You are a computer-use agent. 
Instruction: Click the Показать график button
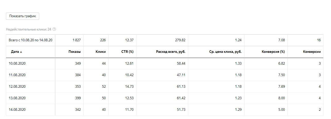pyautogui.click(x=22, y=16)
